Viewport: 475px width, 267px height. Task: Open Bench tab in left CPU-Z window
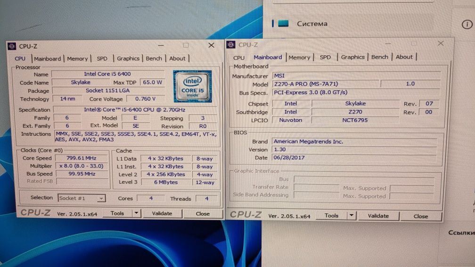(154, 58)
